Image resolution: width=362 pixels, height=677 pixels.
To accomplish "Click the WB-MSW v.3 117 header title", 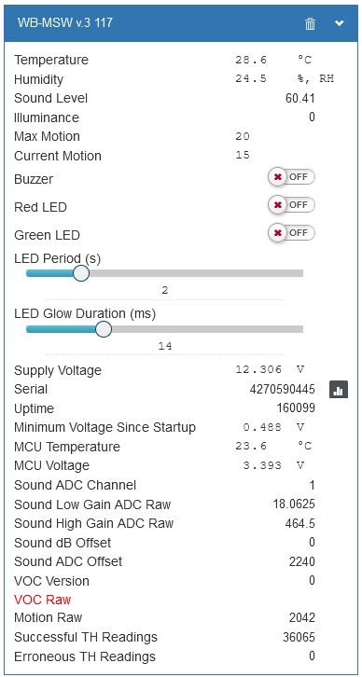I will [64, 23].
